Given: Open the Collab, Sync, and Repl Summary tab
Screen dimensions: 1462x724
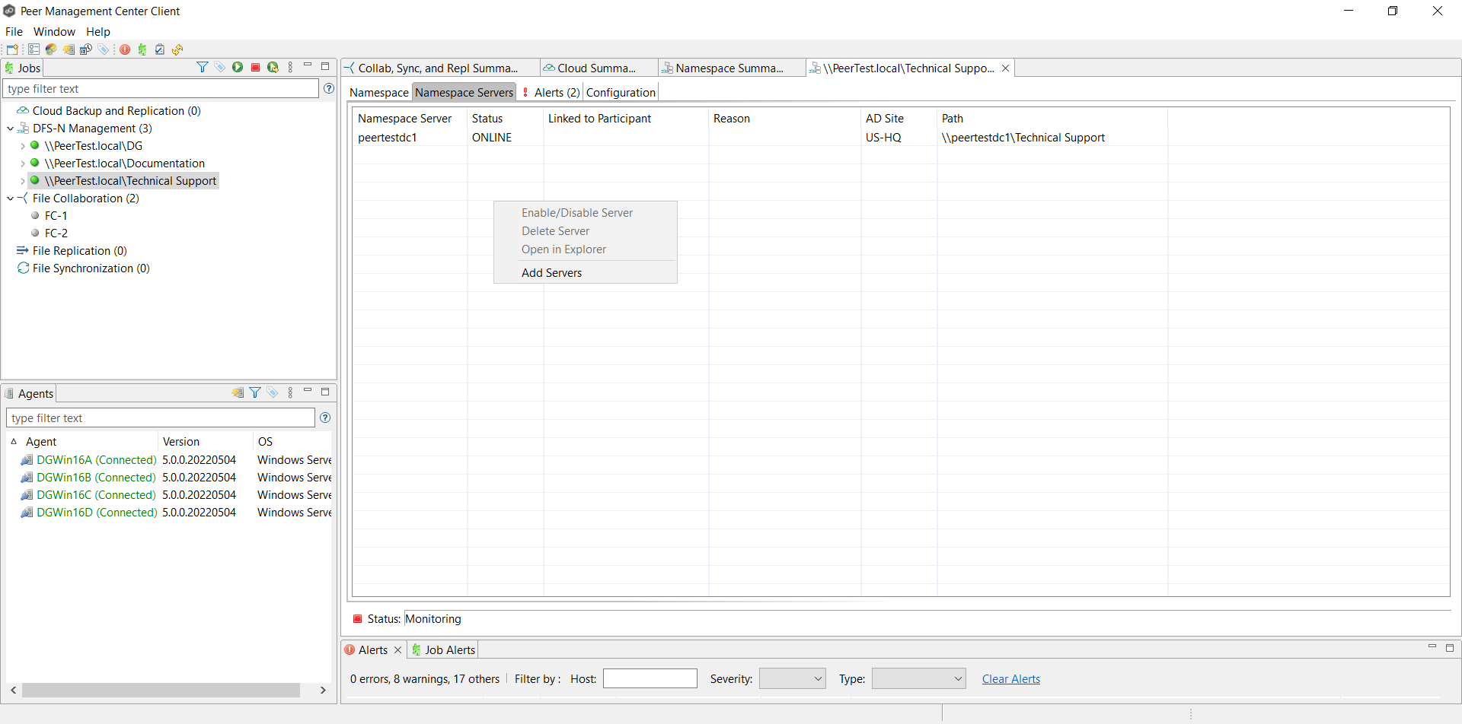Looking at the screenshot, I should click(439, 68).
